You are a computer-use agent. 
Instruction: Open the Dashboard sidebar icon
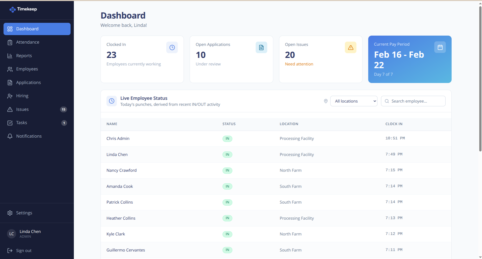[x=10, y=29]
